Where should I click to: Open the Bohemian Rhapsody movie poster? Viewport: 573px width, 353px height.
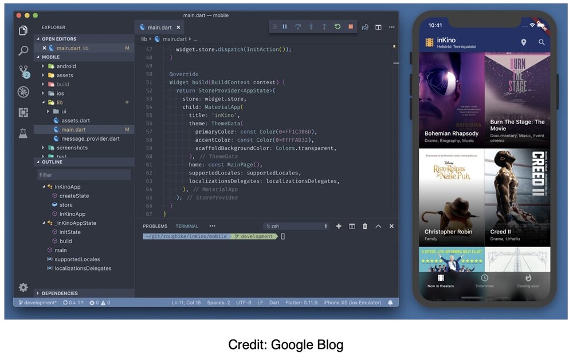coord(452,100)
